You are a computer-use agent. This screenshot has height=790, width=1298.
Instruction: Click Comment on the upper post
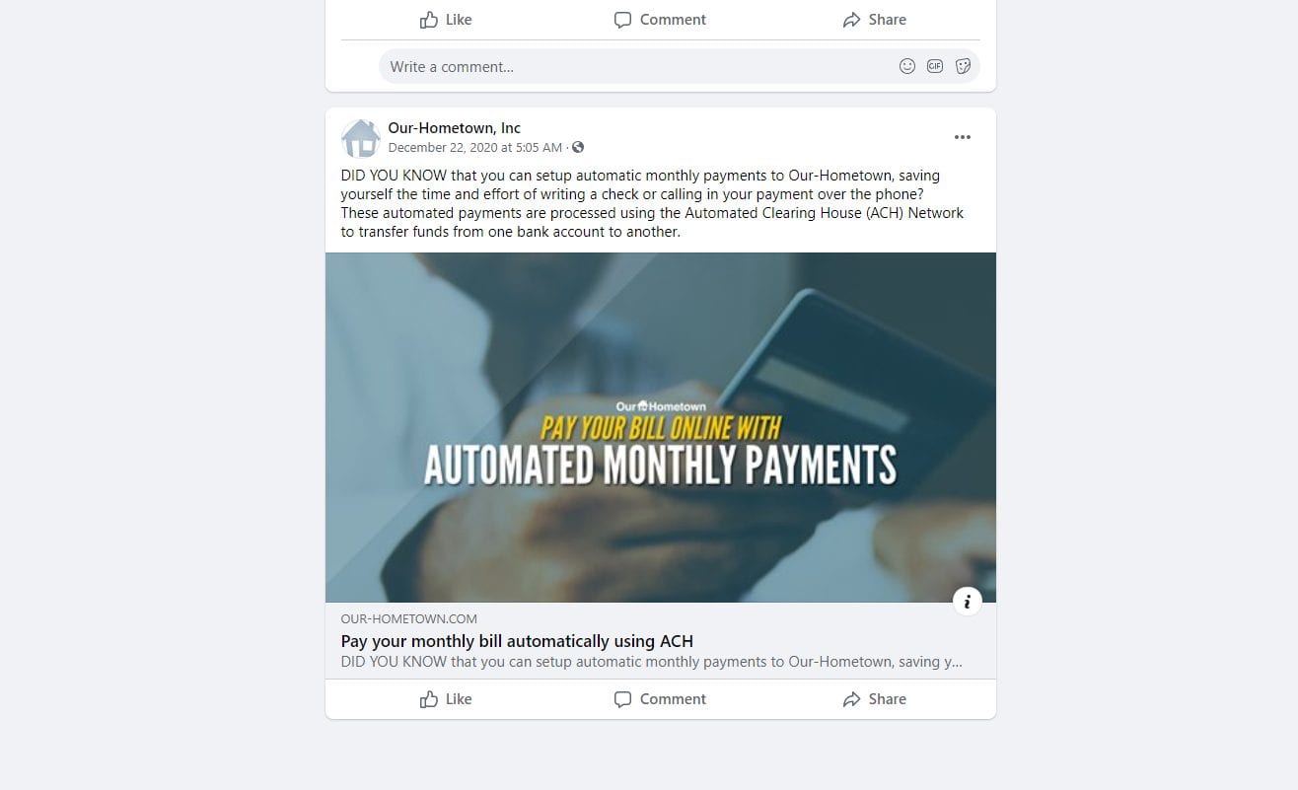pos(661,20)
